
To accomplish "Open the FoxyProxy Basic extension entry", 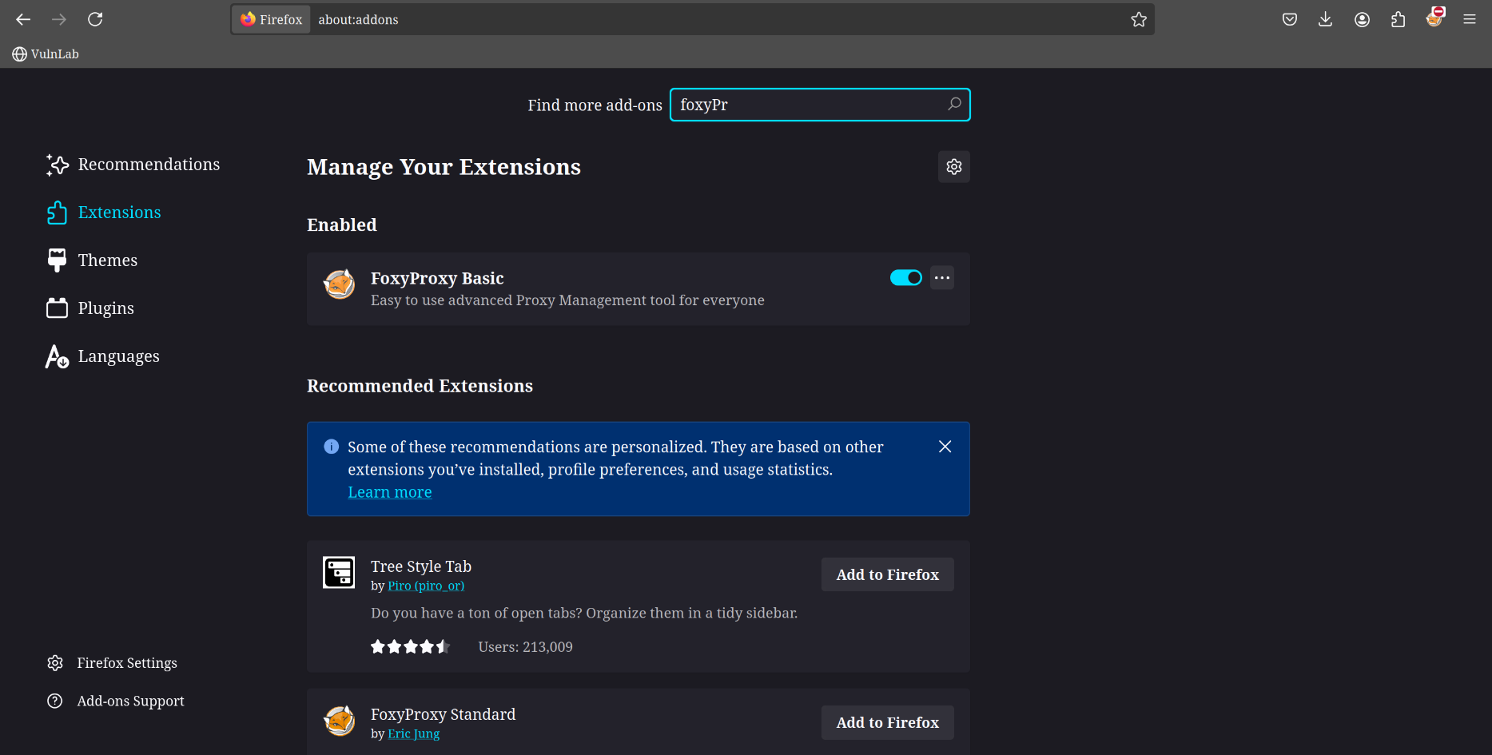I will (x=638, y=288).
